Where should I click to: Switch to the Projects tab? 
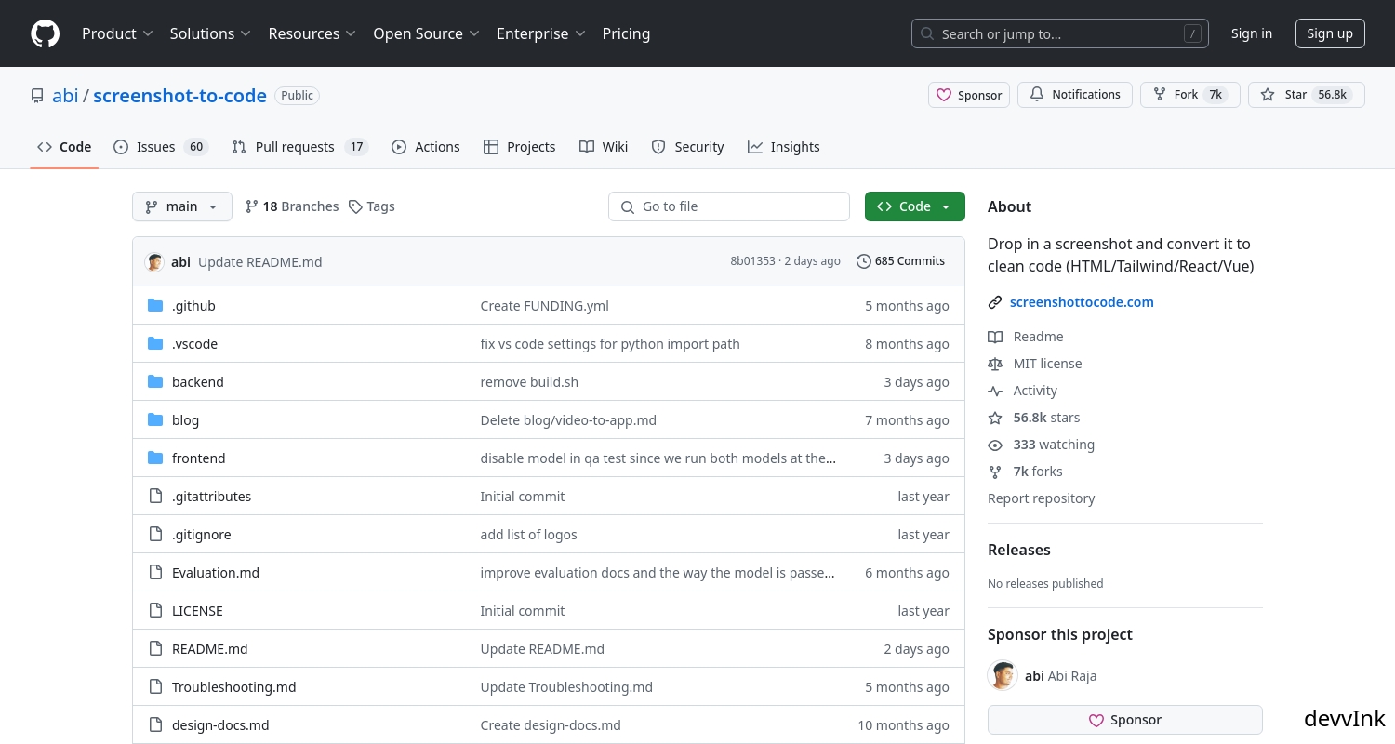[x=519, y=147]
